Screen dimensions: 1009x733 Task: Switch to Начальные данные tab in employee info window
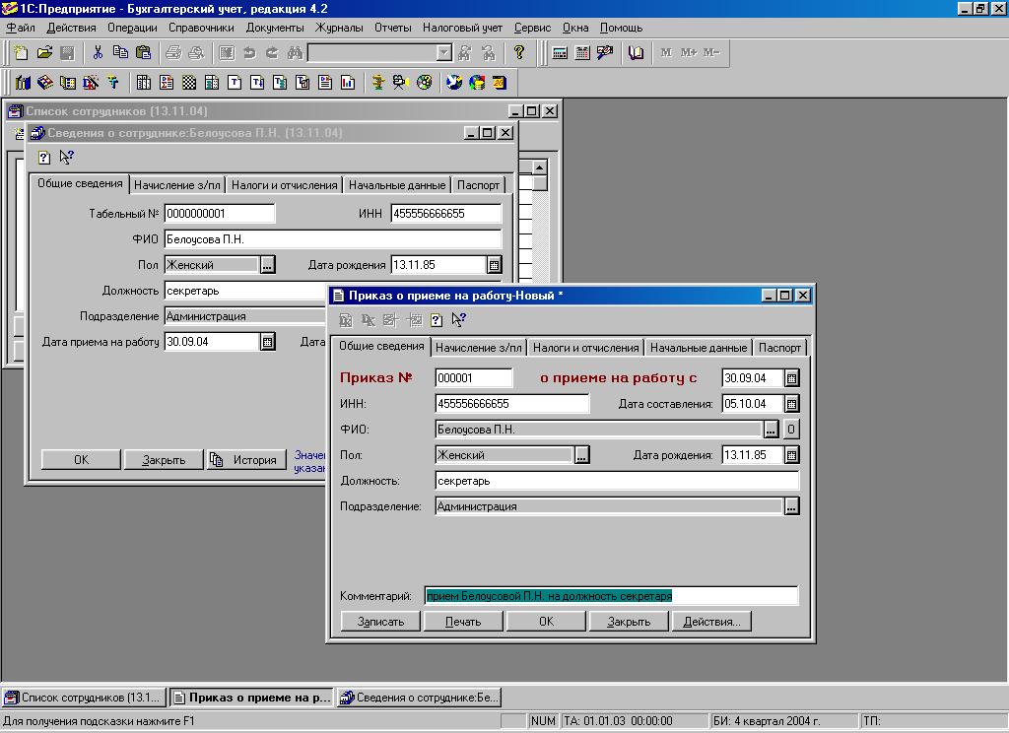[397, 185]
